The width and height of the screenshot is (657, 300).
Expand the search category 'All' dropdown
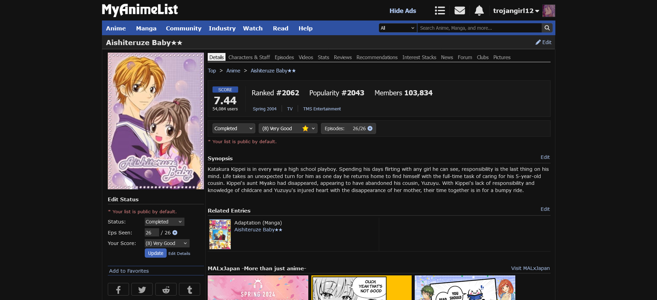click(398, 28)
